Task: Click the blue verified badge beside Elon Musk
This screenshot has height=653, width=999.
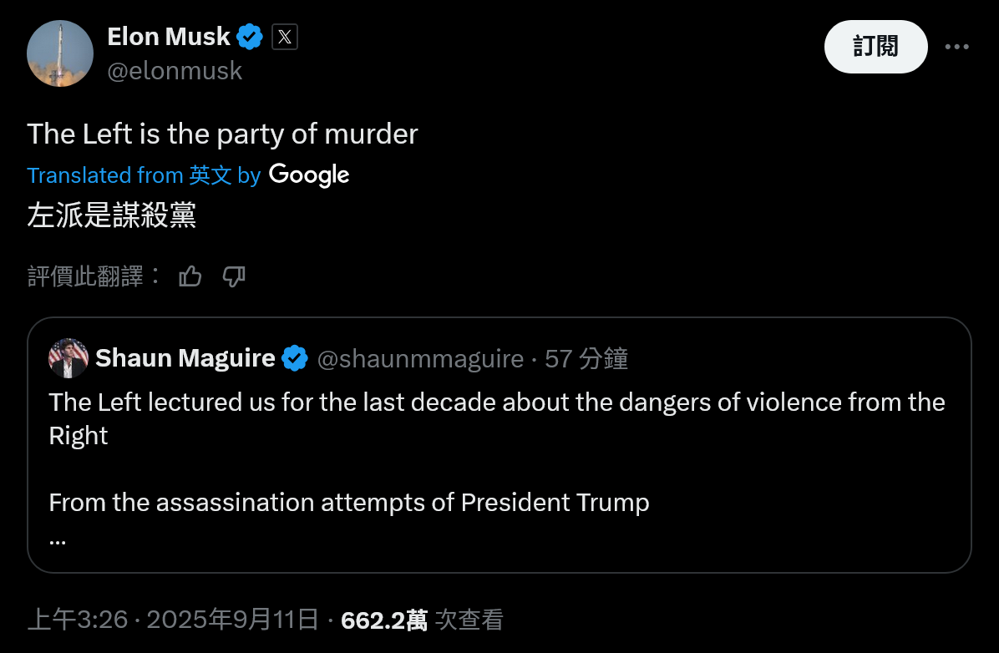Action: [x=250, y=38]
